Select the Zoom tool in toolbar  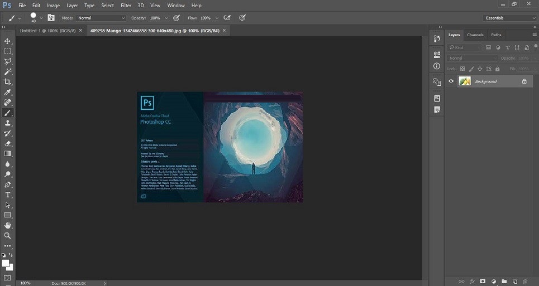click(8, 235)
